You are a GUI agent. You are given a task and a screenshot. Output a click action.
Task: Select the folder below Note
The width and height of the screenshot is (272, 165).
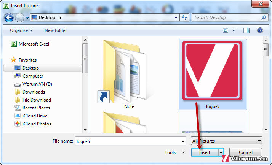124,122
